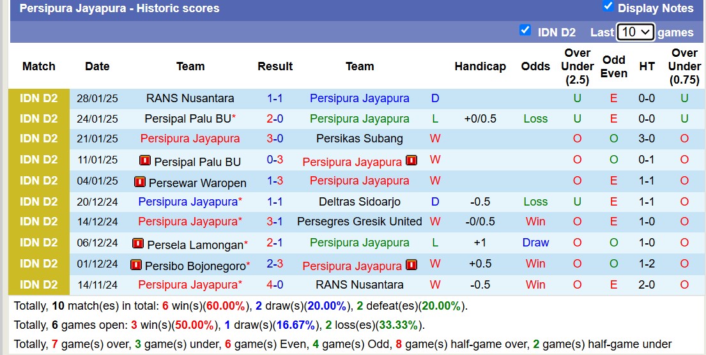Click the Over Under (2.5) column header

click(x=577, y=66)
